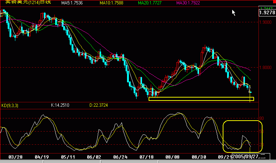Click the 1.8000 price axis label
Image resolution: width=276 pixels, height=163 pixels.
pos(265,68)
